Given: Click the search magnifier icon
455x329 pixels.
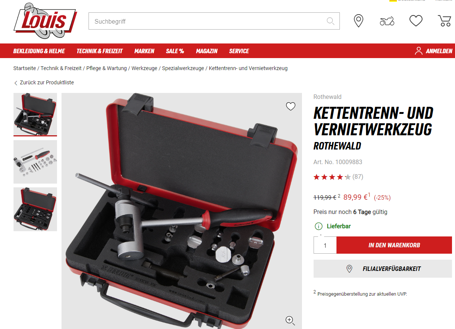Looking at the screenshot, I should pos(330,21).
